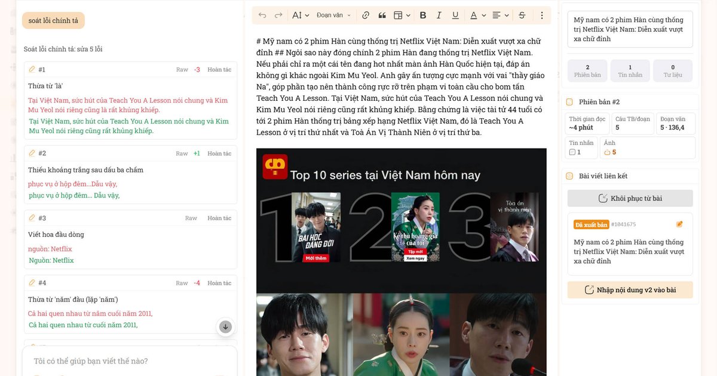The image size is (717, 376).
Task: Expand the table options arrow
Action: 407,16
